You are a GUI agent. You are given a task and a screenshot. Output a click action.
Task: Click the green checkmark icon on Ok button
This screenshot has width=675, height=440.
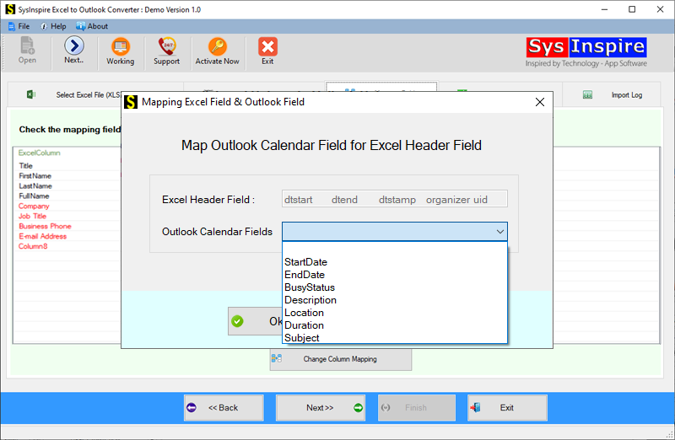(x=237, y=321)
